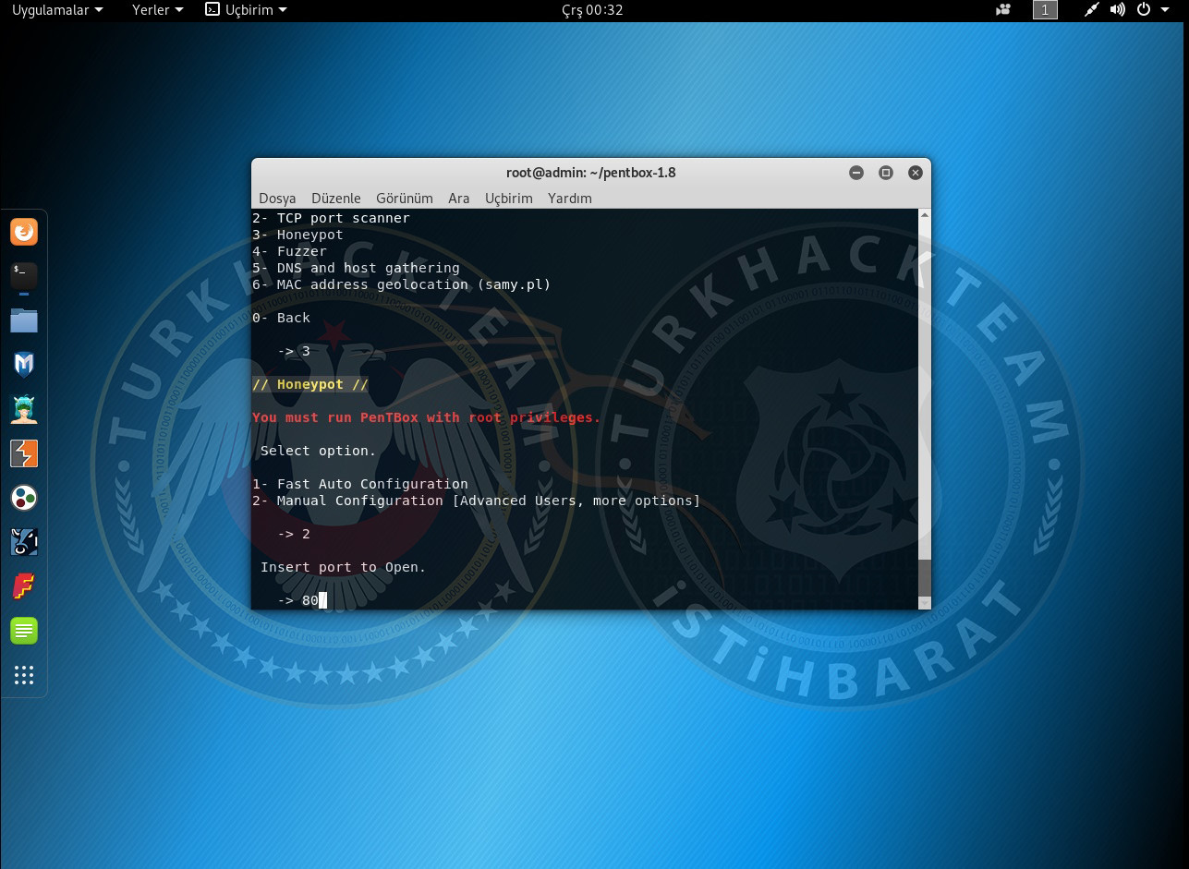
Task: Open the Yerler menu
Action: pos(157,10)
